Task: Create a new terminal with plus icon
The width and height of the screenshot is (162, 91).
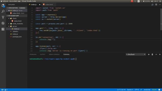Action: coord(149,54)
